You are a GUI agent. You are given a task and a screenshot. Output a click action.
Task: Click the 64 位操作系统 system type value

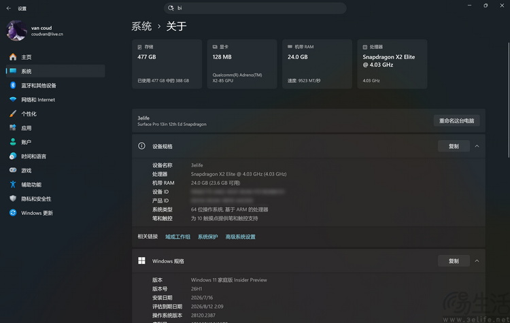click(229, 209)
